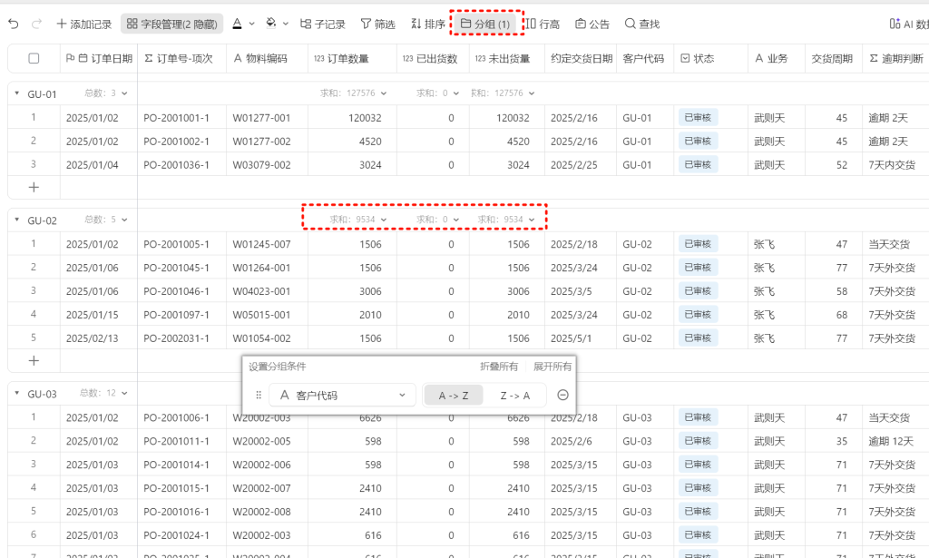The height and width of the screenshot is (558, 929).
Task: Click the 订单日期 column header
Action: tap(99, 58)
